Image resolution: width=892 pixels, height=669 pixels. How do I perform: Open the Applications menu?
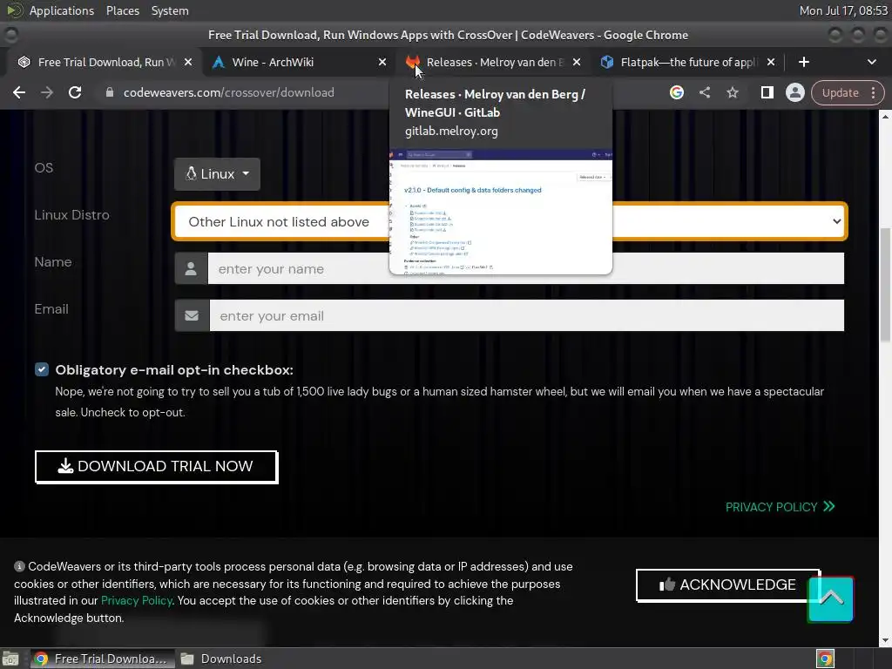click(62, 10)
